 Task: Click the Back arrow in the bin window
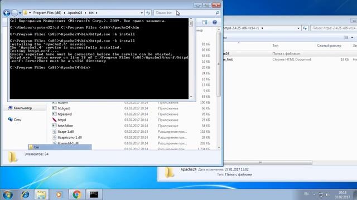(x=7, y=13)
